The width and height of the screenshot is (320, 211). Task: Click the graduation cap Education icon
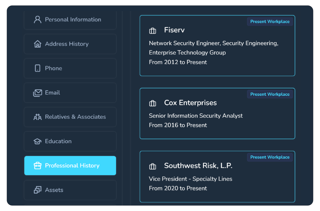click(x=38, y=141)
